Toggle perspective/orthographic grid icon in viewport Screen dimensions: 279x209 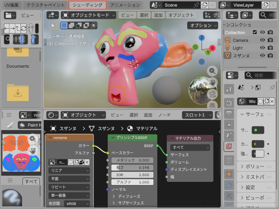pos(212,105)
